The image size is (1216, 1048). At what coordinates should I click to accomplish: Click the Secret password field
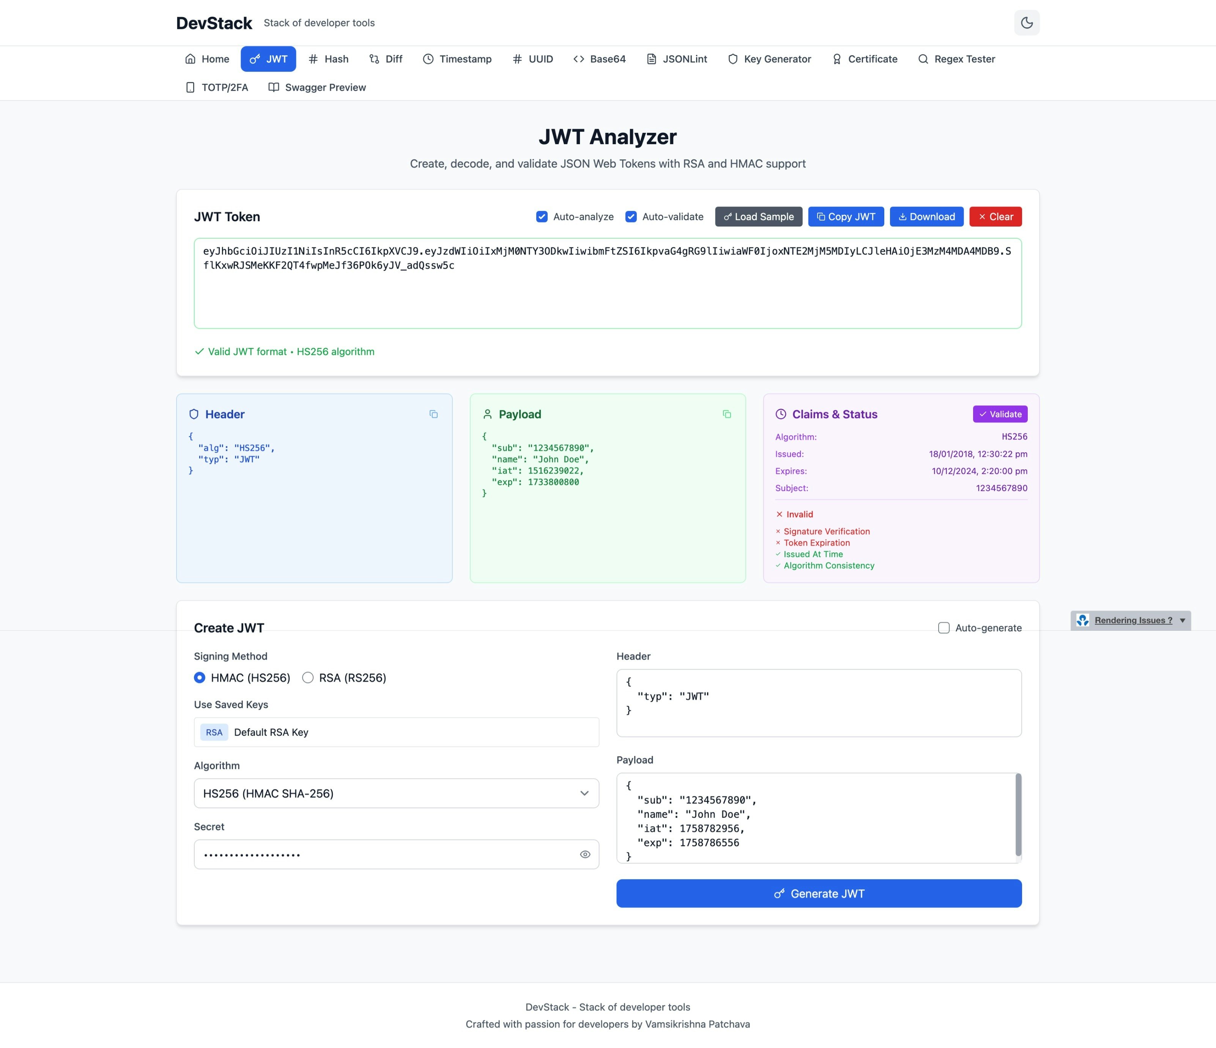tap(396, 854)
